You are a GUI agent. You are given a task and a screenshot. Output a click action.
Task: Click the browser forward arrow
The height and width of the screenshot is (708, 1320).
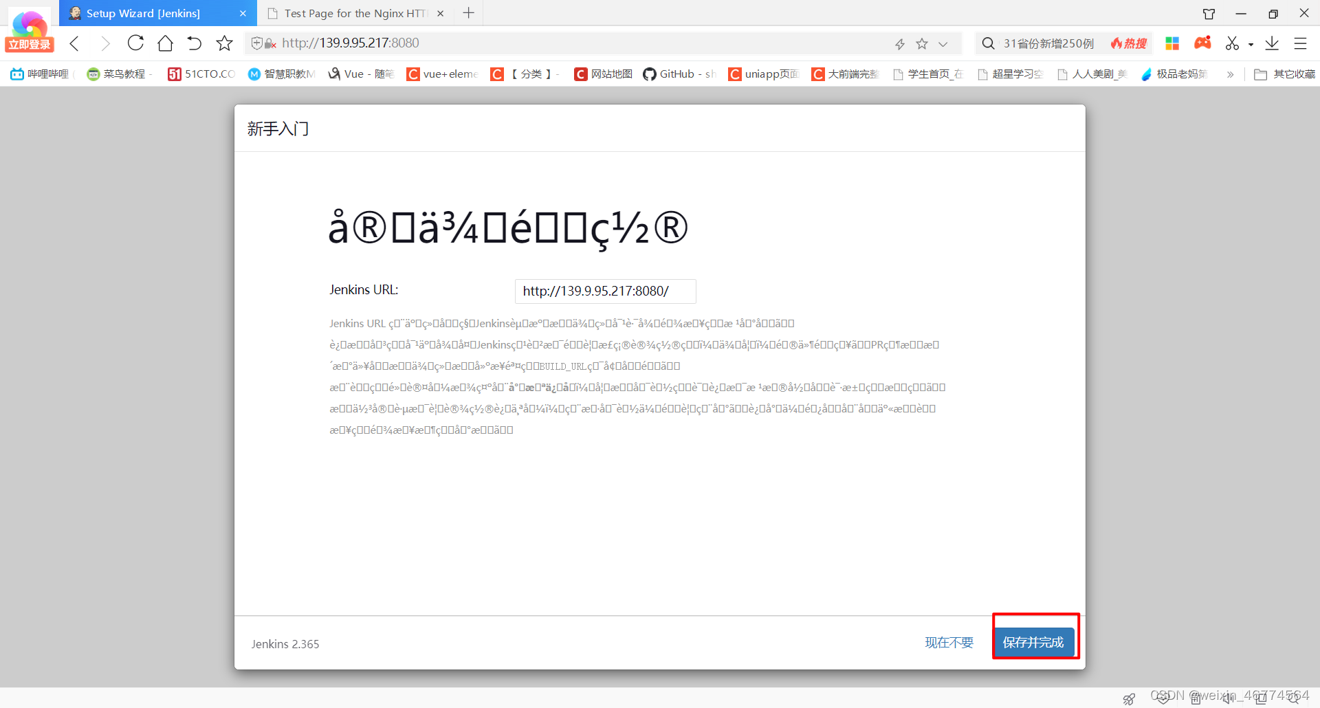[105, 43]
